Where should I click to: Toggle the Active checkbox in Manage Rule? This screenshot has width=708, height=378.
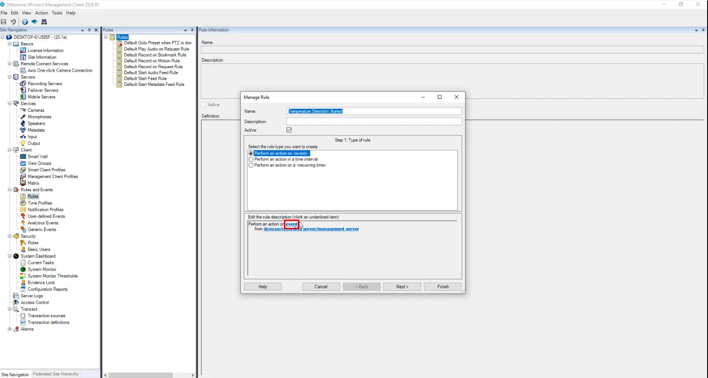click(289, 130)
